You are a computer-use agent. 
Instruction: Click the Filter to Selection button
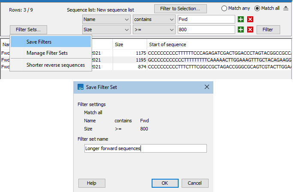coord(180,9)
